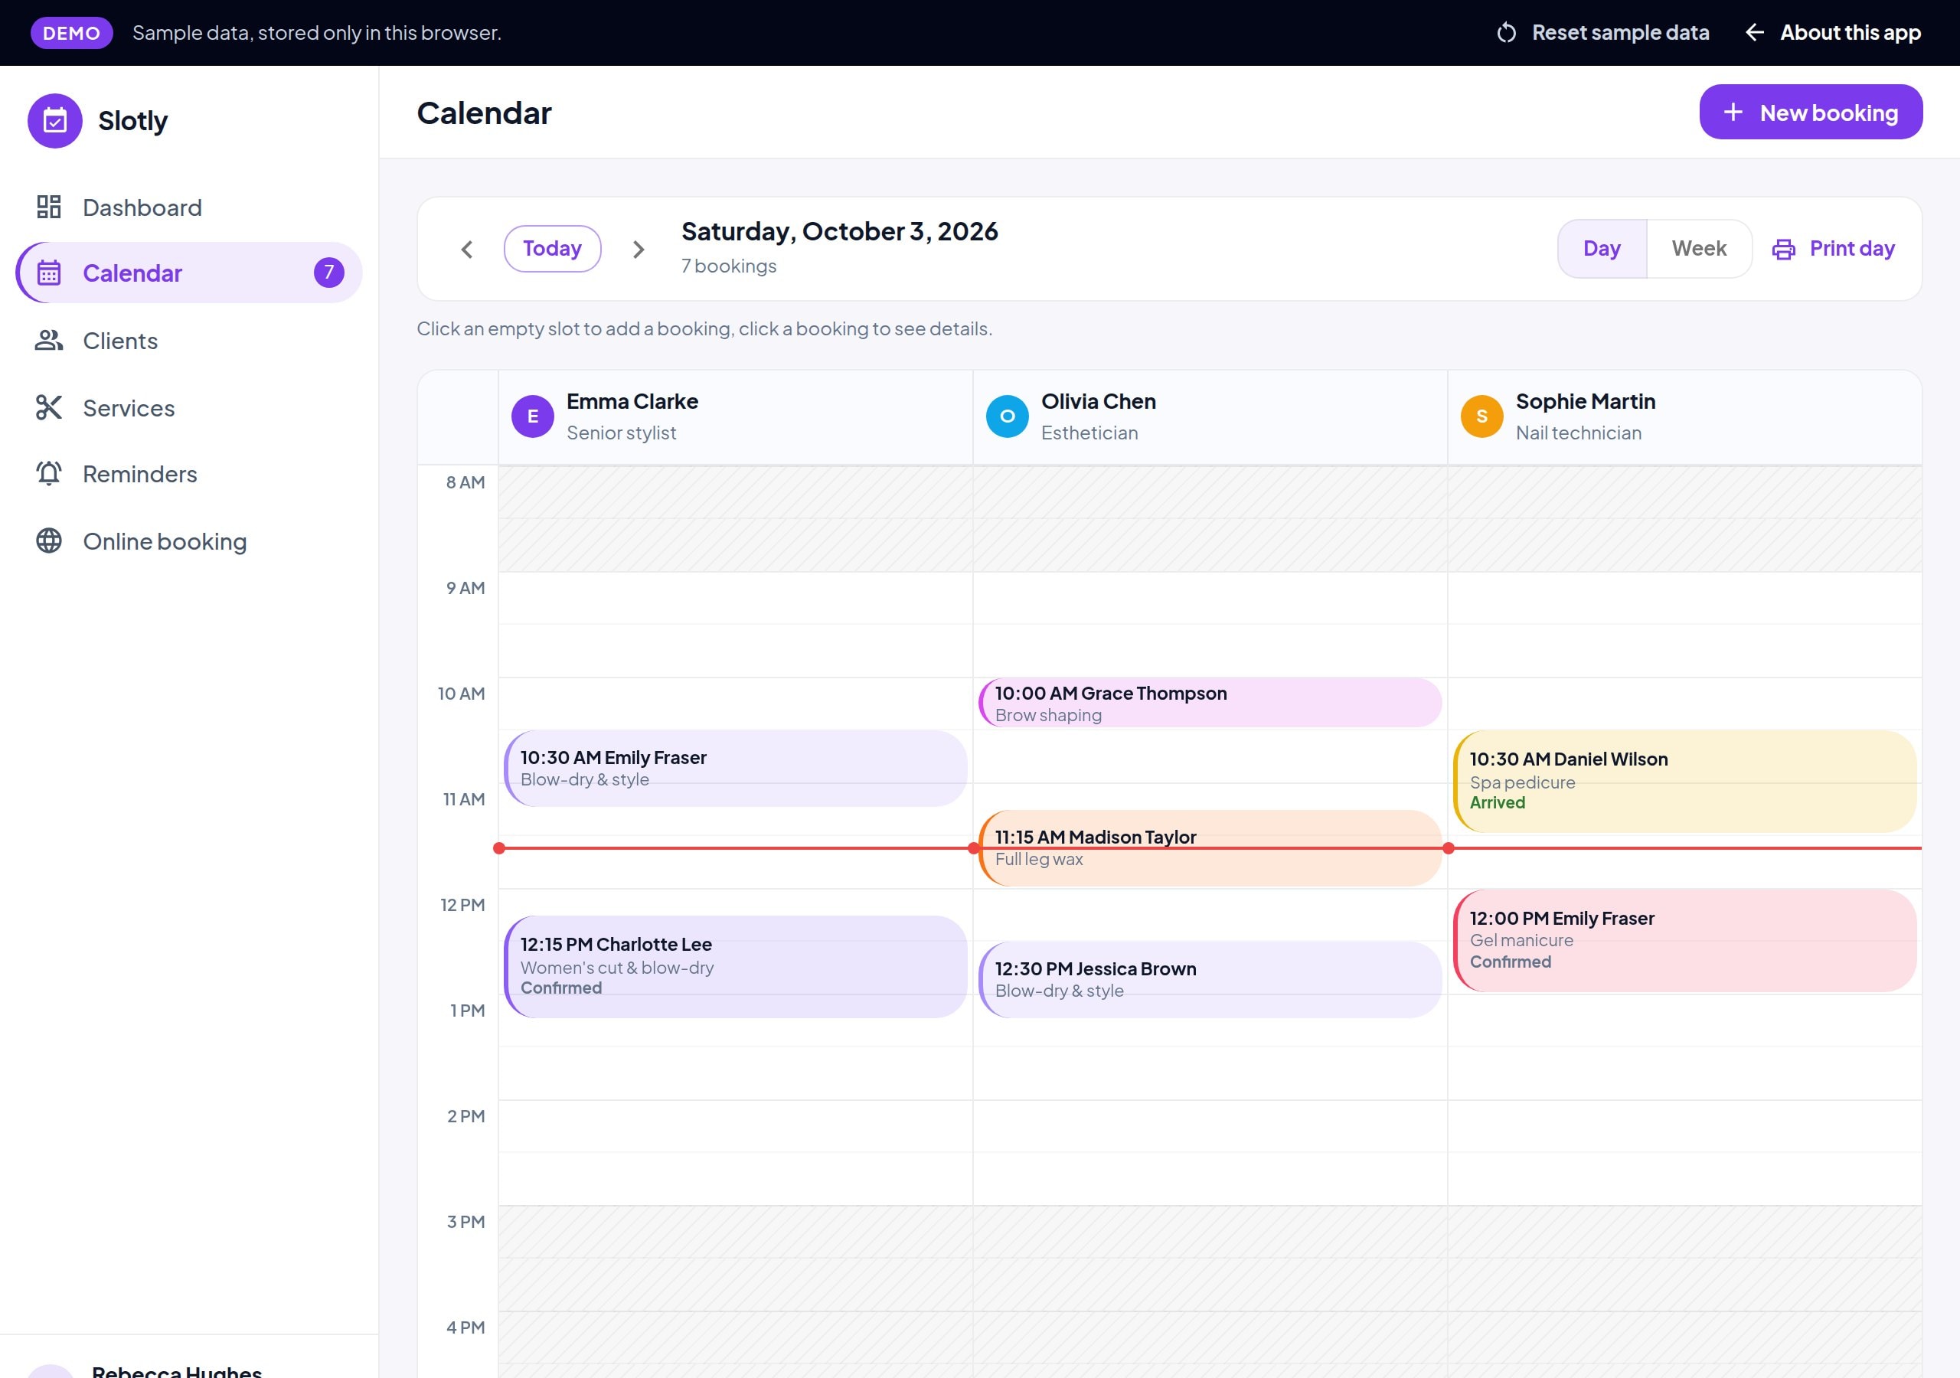1960x1378 pixels.
Task: Click the Slotly calendar logo icon
Action: (54, 120)
